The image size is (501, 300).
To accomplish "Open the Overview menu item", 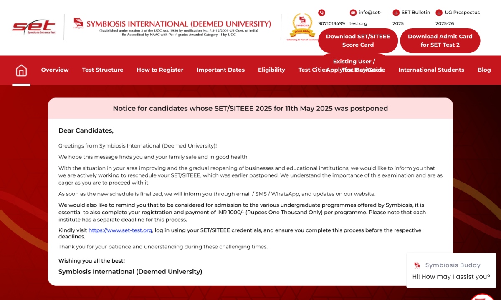I will 55,70.
